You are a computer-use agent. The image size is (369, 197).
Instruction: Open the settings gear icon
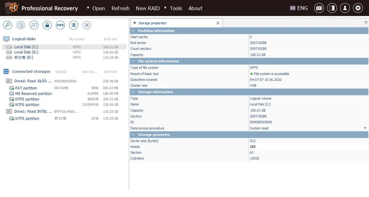pyautogui.click(x=358, y=8)
